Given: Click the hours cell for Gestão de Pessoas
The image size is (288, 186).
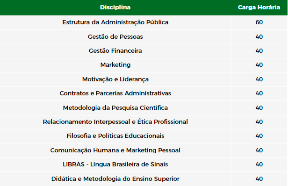Looking at the screenshot, I should 259,37.
